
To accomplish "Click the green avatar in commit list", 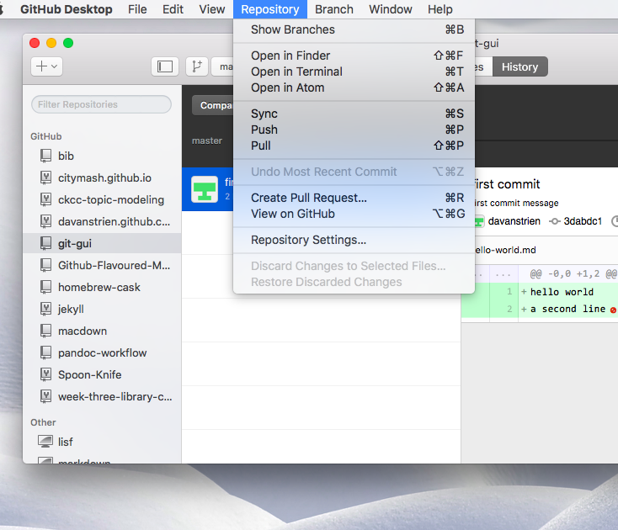I will click(205, 189).
